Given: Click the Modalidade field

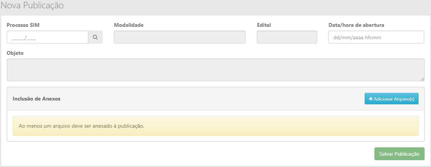Looking at the screenshot, I should 179,37.
